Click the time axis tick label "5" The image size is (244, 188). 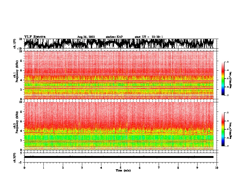click(x=120, y=168)
